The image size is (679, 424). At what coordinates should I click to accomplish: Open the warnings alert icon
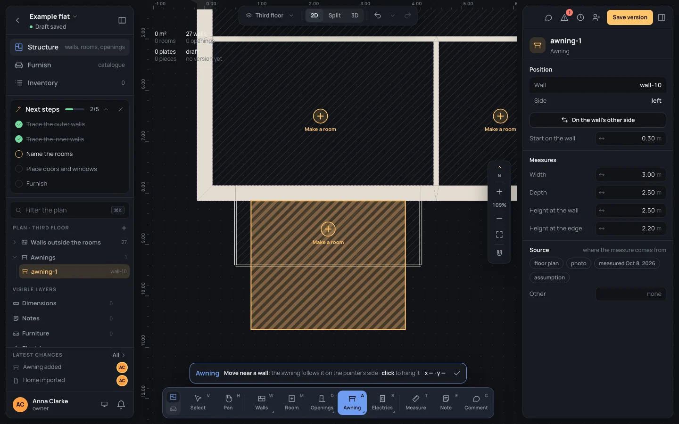pos(564,17)
